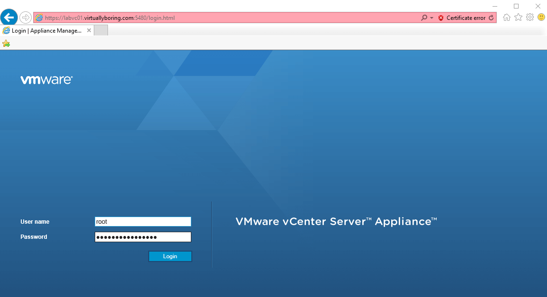The width and height of the screenshot is (547, 297).
Task: Open the Tools gear menu
Action: click(x=530, y=17)
